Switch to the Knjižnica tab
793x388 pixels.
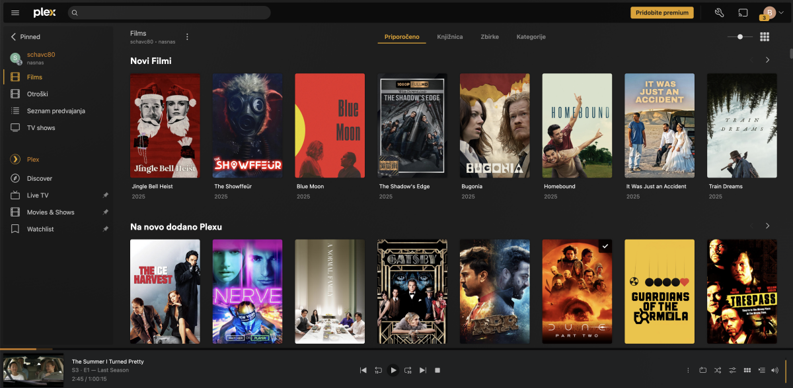(449, 37)
